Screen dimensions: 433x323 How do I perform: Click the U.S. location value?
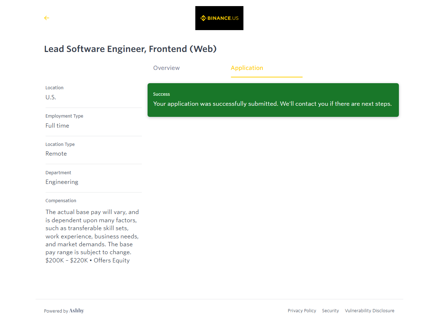tap(51, 98)
